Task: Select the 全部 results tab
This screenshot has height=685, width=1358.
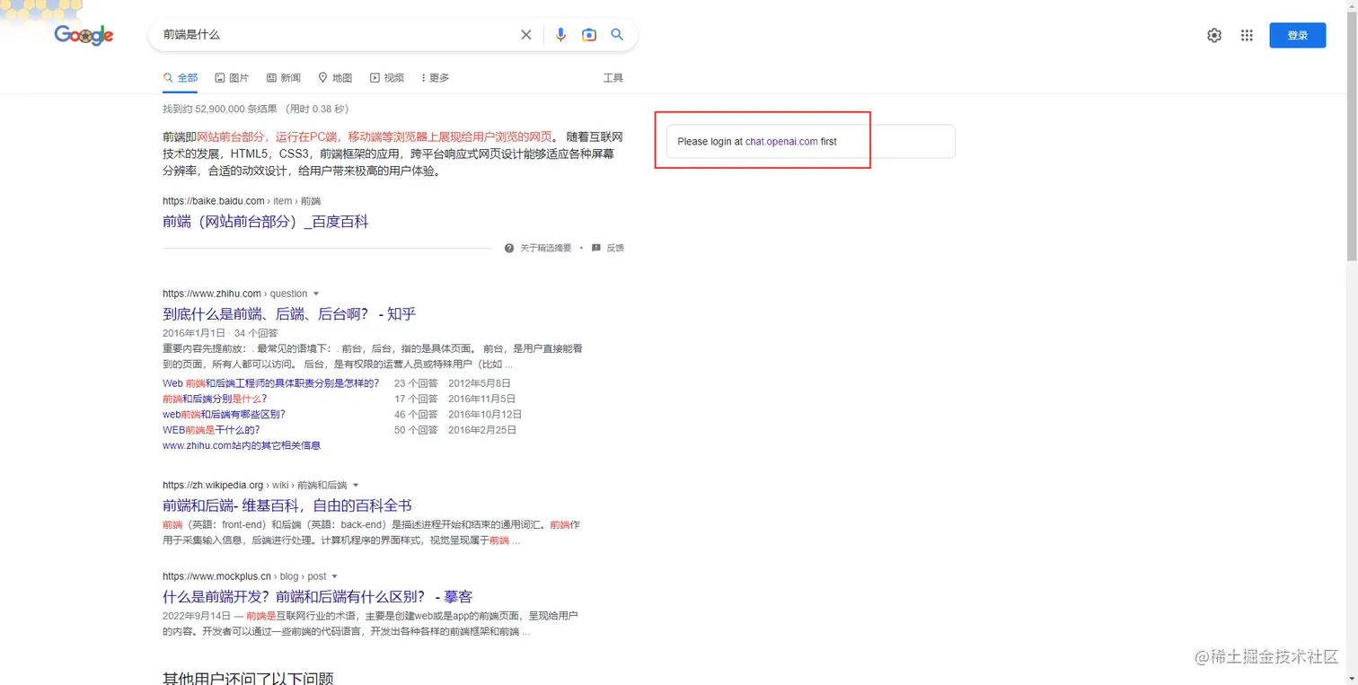Action: (x=181, y=78)
